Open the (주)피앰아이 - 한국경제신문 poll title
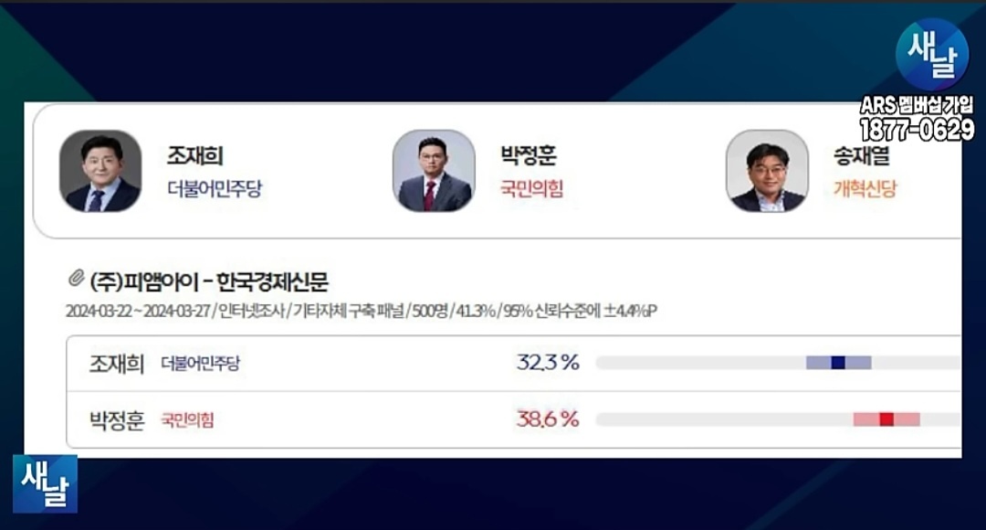986x530 pixels. coord(209,279)
